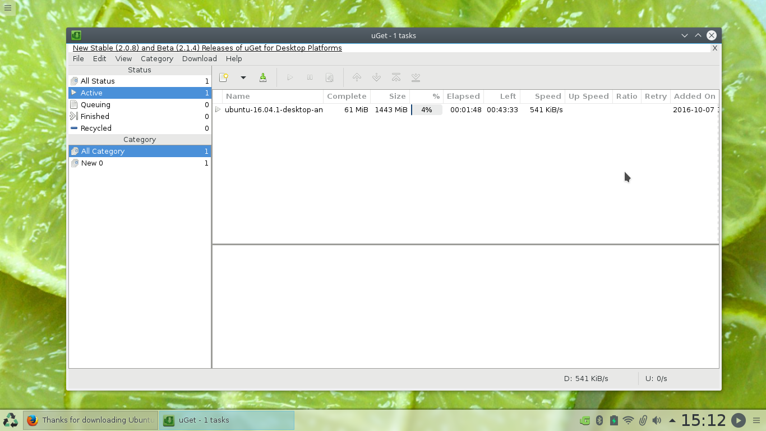Sort by Added On column header
This screenshot has width=766, height=431.
694,97
